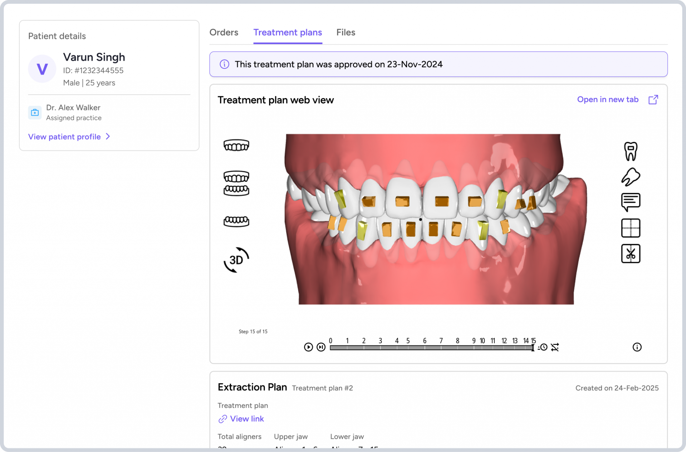The width and height of the screenshot is (686, 452).
Task: Toggle the grid overlay icon
Action: [631, 228]
